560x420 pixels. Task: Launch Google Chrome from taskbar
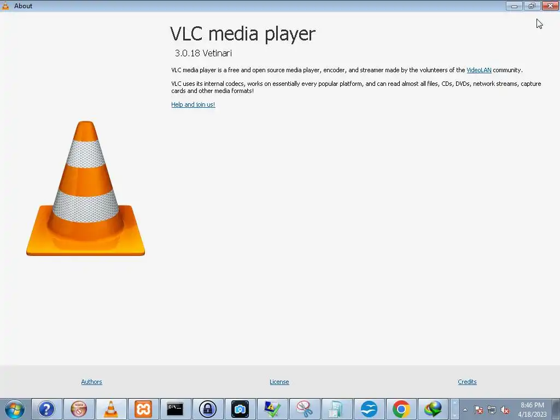click(x=401, y=409)
